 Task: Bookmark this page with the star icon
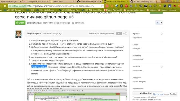tap(102, 6)
